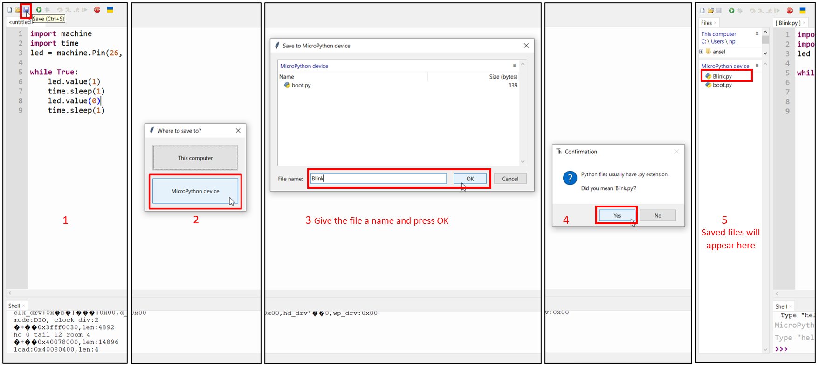The image size is (819, 366).
Task: Click question mark icon in Confirmation dialog
Action: pyautogui.click(x=570, y=178)
